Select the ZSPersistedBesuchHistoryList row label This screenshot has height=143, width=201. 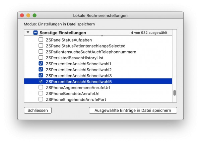[75, 58]
